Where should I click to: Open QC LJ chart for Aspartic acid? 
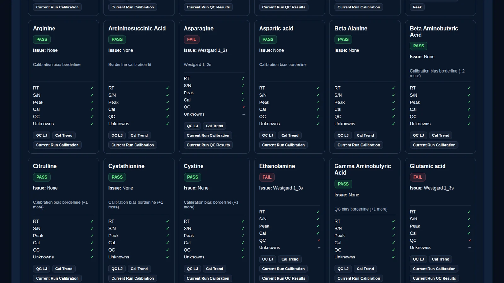(x=268, y=136)
